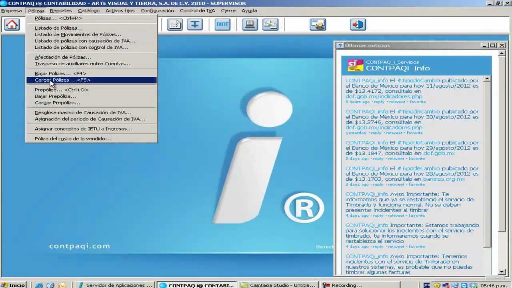Image resolution: width=512 pixels, height=288 pixels.
Task: Switch to Servidor de Aplicaciones taskbar window
Action: pos(115,285)
